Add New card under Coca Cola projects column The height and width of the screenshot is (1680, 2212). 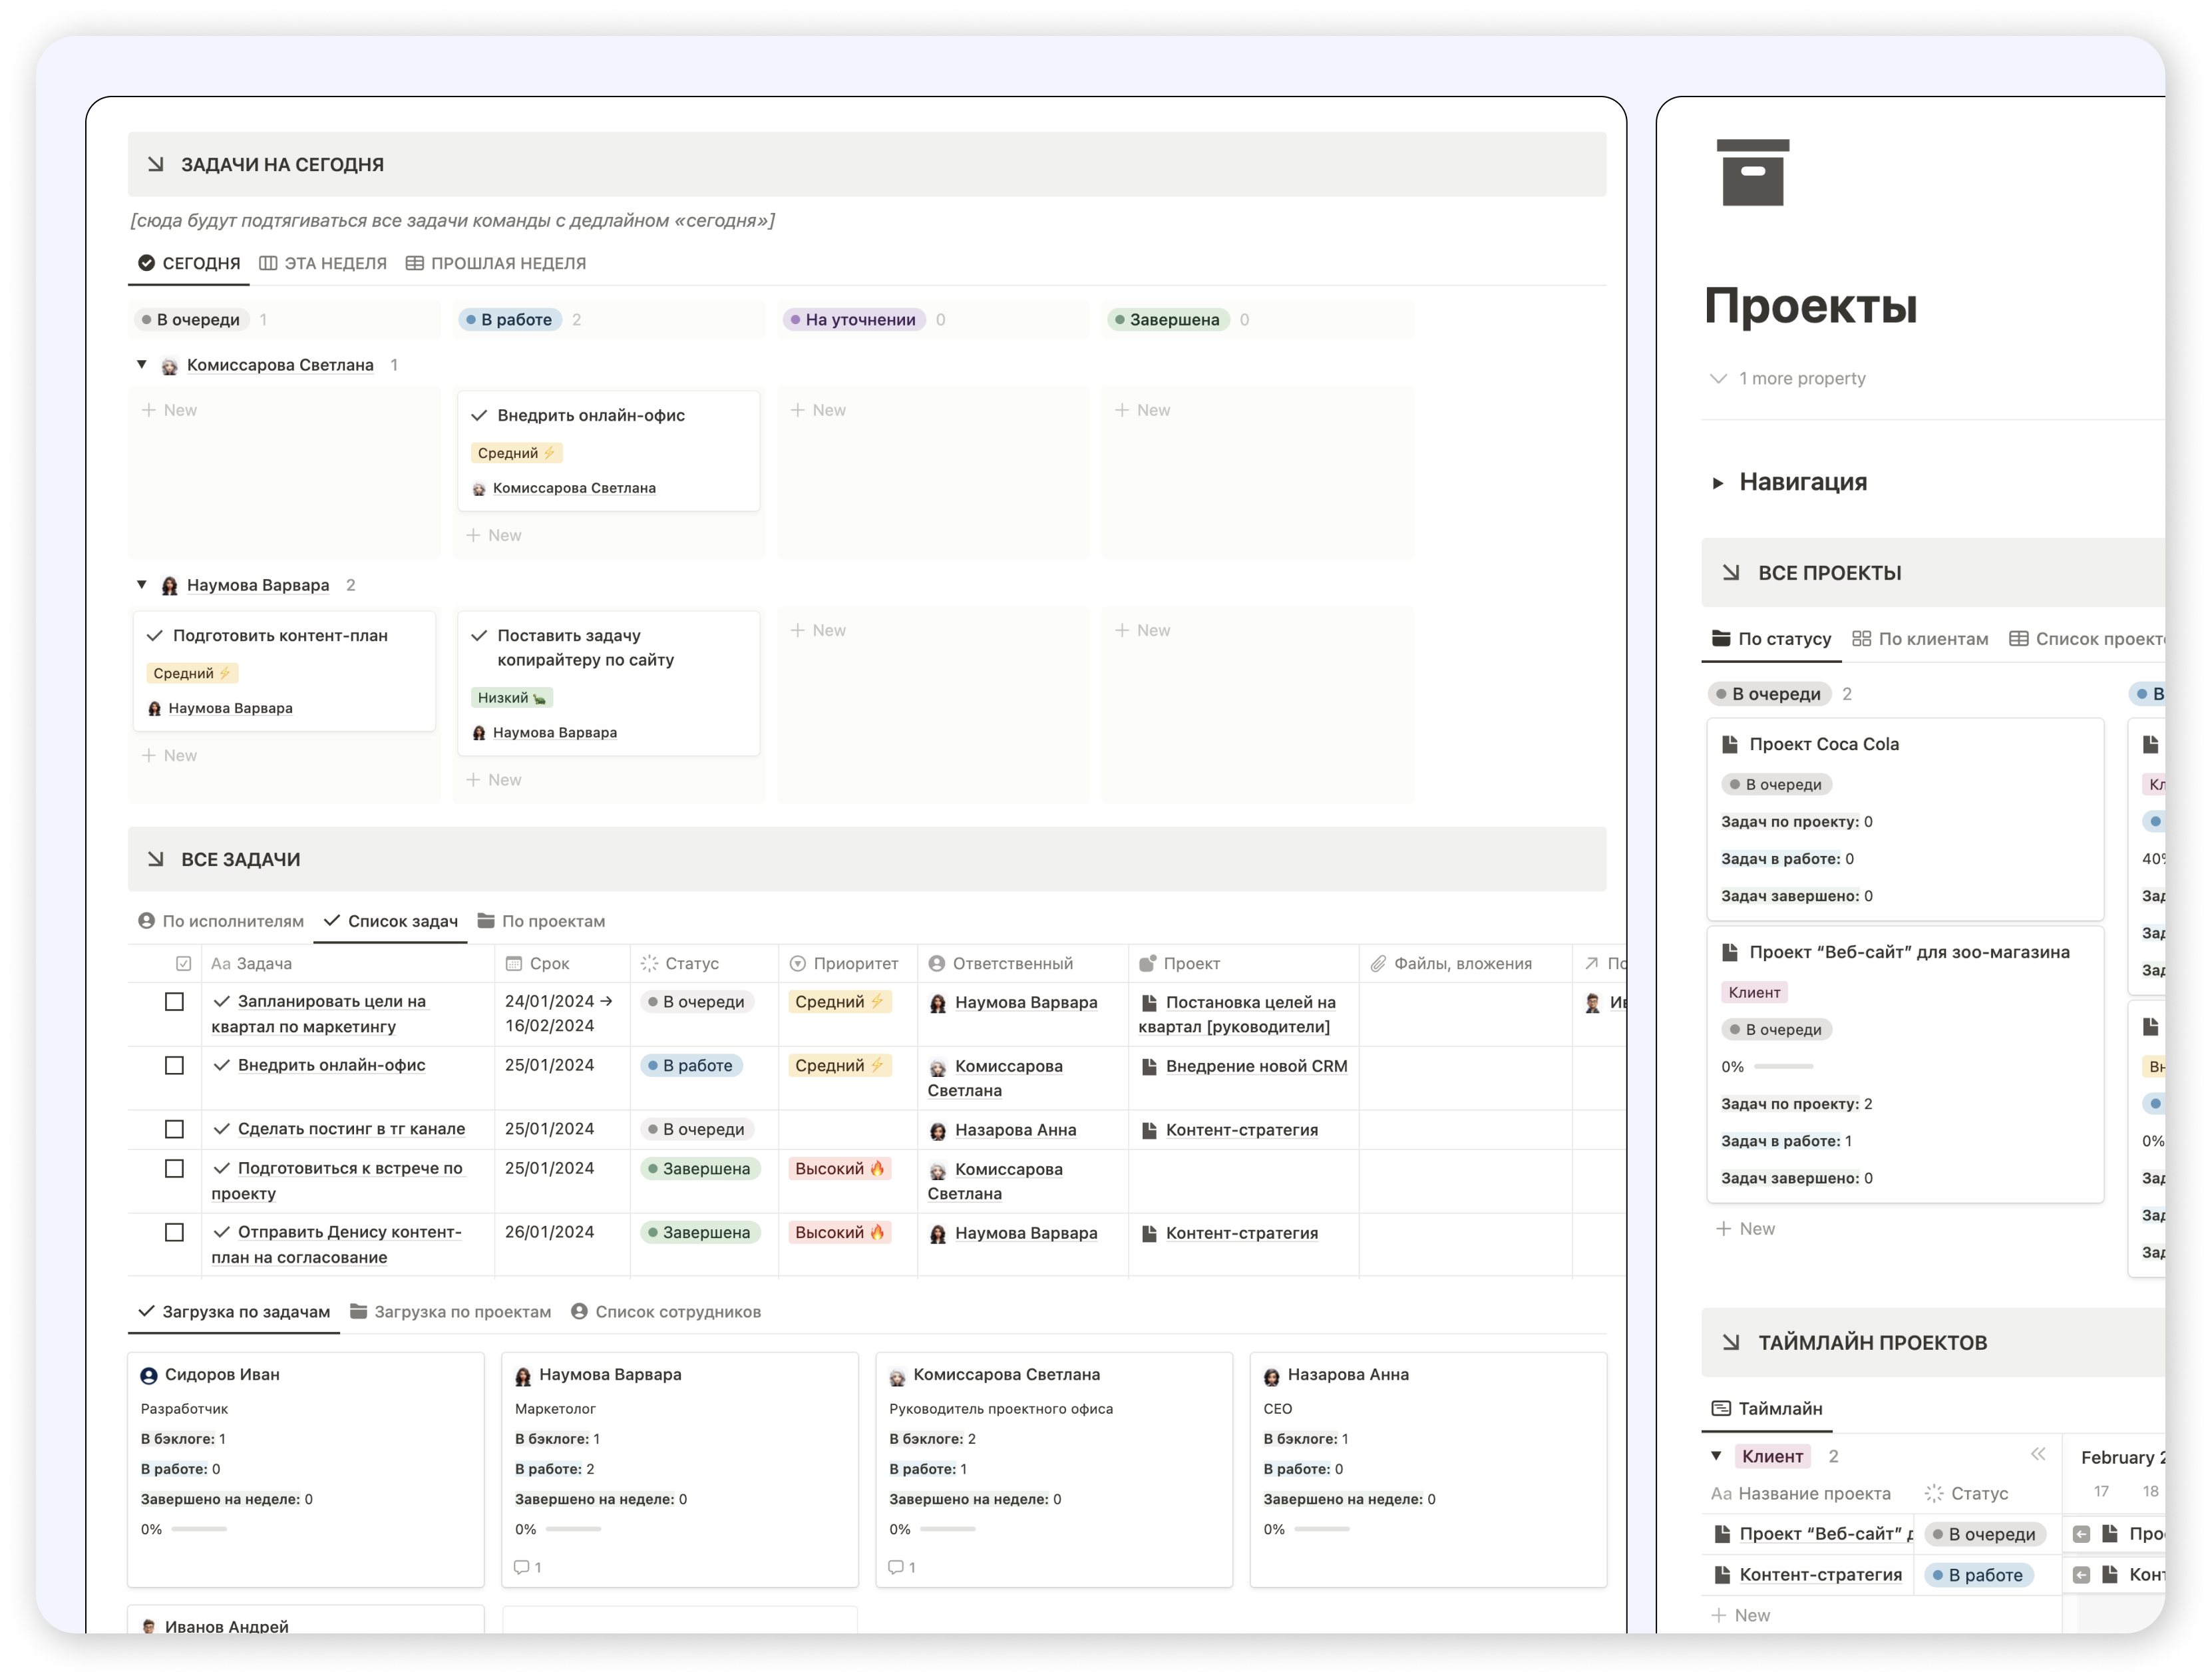click(x=1745, y=1228)
